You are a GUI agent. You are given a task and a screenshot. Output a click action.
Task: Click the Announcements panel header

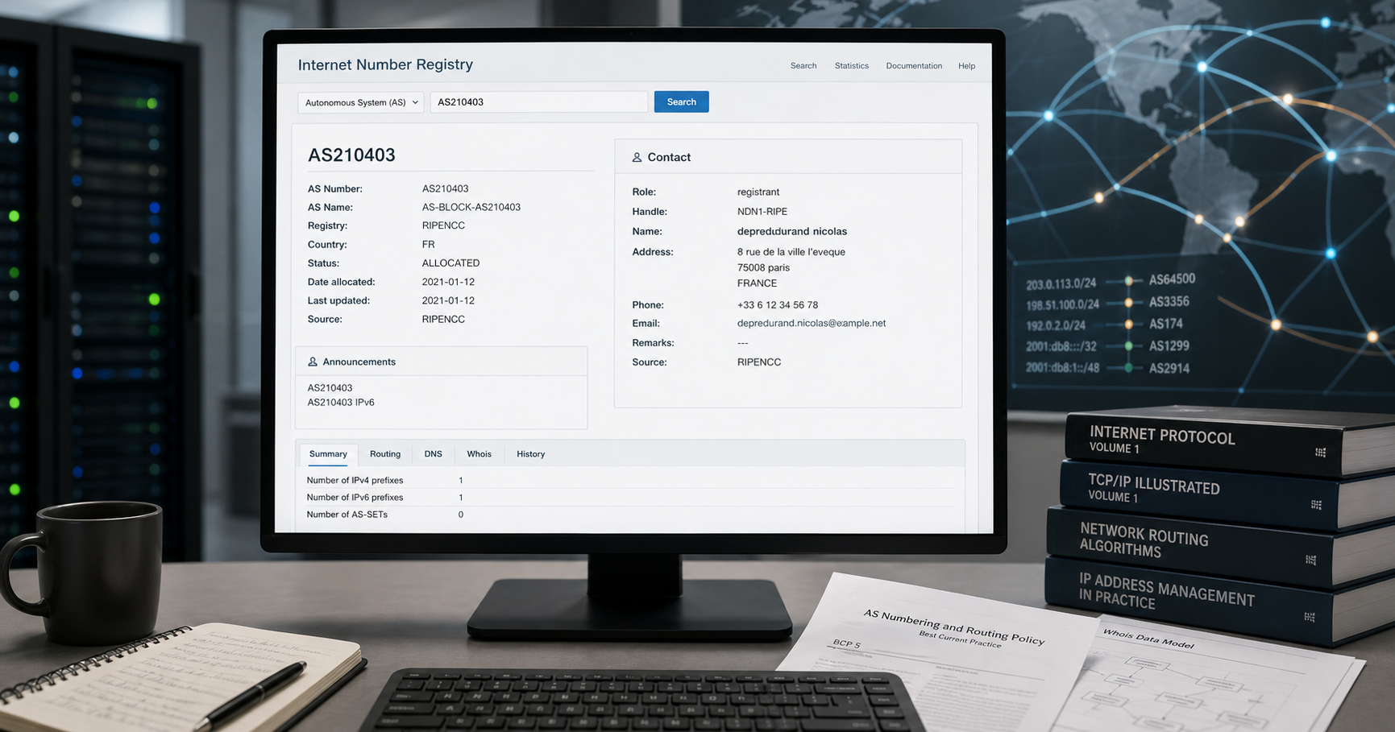[x=442, y=362]
